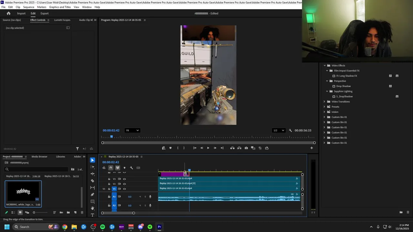Collapse the Perspective effects folder
The height and width of the screenshot is (232, 413).
click(x=327, y=81)
